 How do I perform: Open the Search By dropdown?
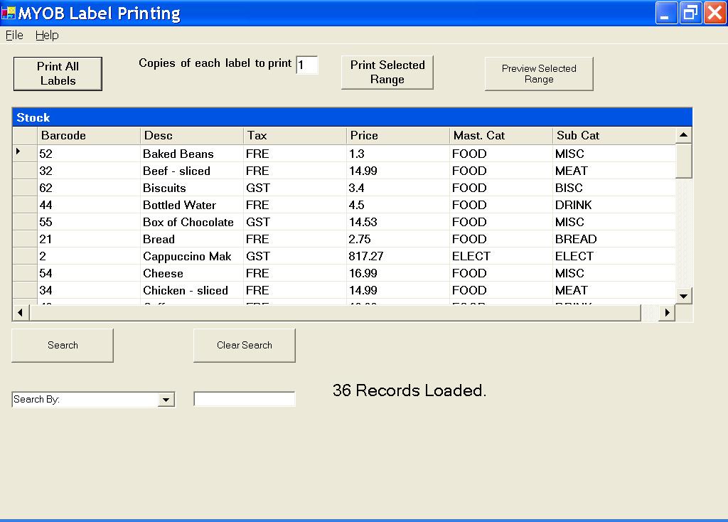tap(166, 400)
